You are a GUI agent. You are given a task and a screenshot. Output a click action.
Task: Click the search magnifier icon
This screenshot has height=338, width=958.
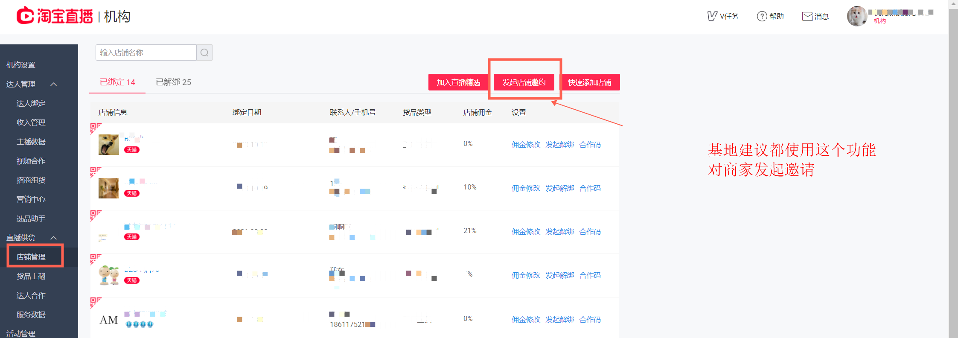[204, 52]
